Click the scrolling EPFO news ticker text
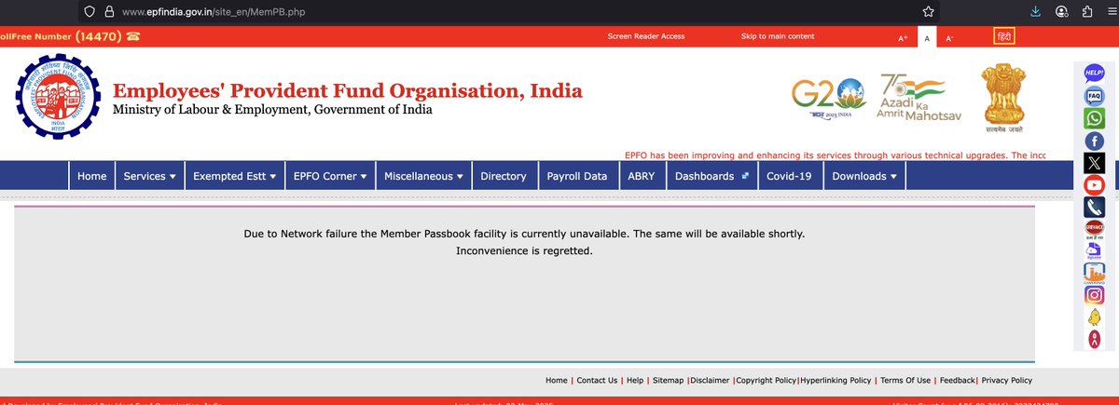 [x=834, y=155]
